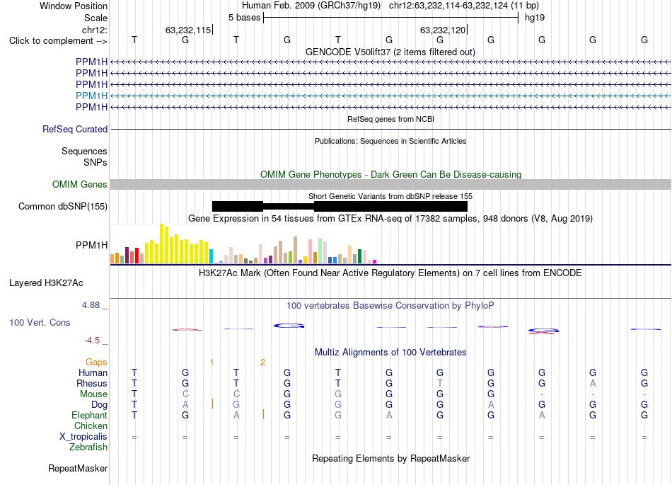Viewport: 672px width, 485px height.
Task: Open Publications: Sequences in Scientific Articles title
Action: coord(390,141)
